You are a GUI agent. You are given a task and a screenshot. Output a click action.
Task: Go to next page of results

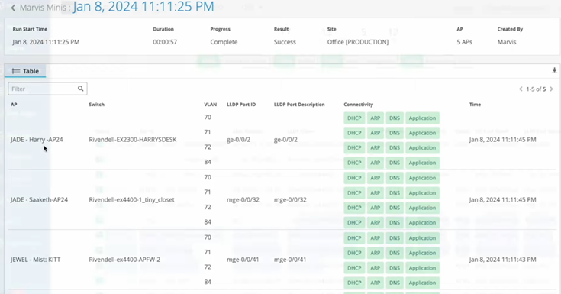551,89
